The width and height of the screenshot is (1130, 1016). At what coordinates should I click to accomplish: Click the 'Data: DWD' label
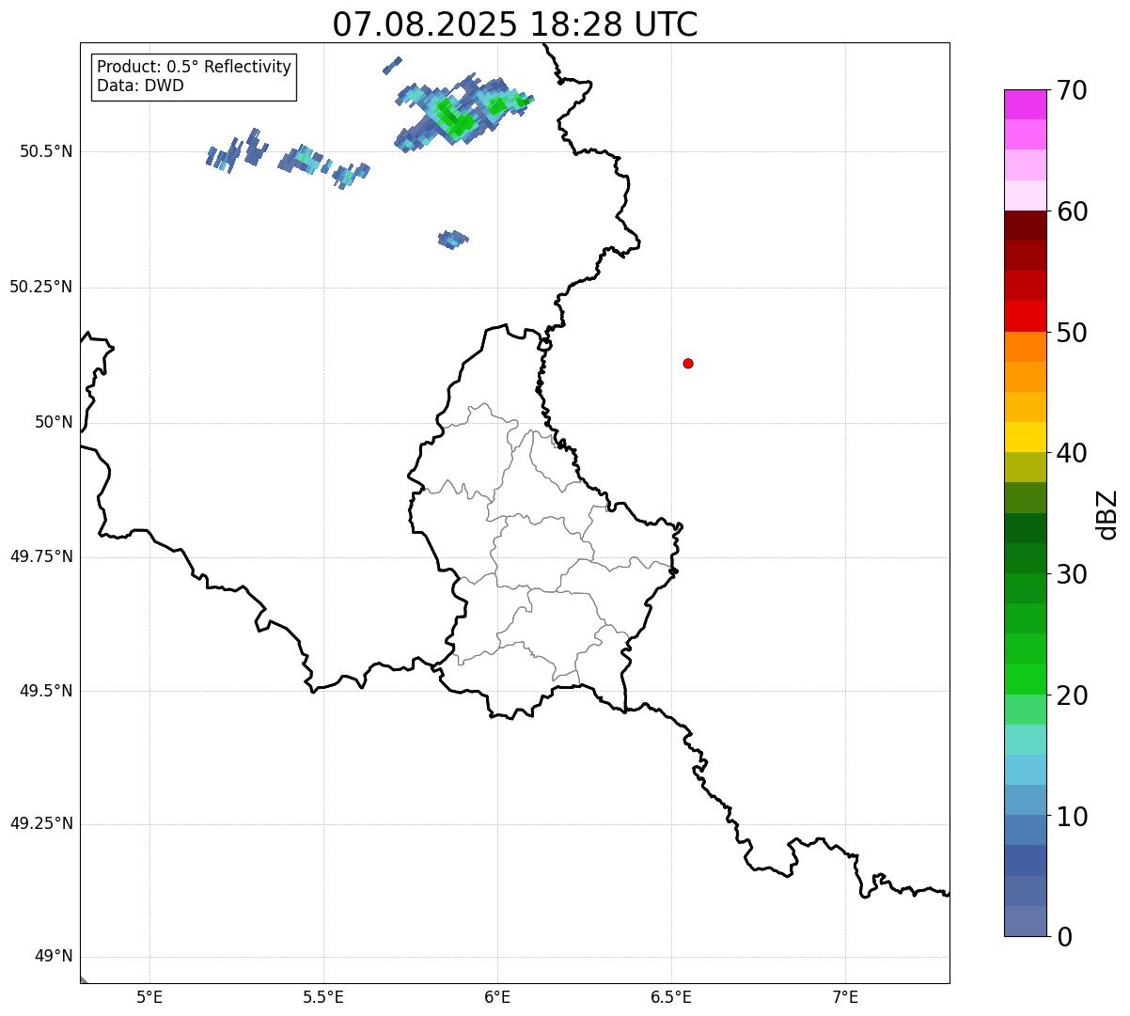140,86
